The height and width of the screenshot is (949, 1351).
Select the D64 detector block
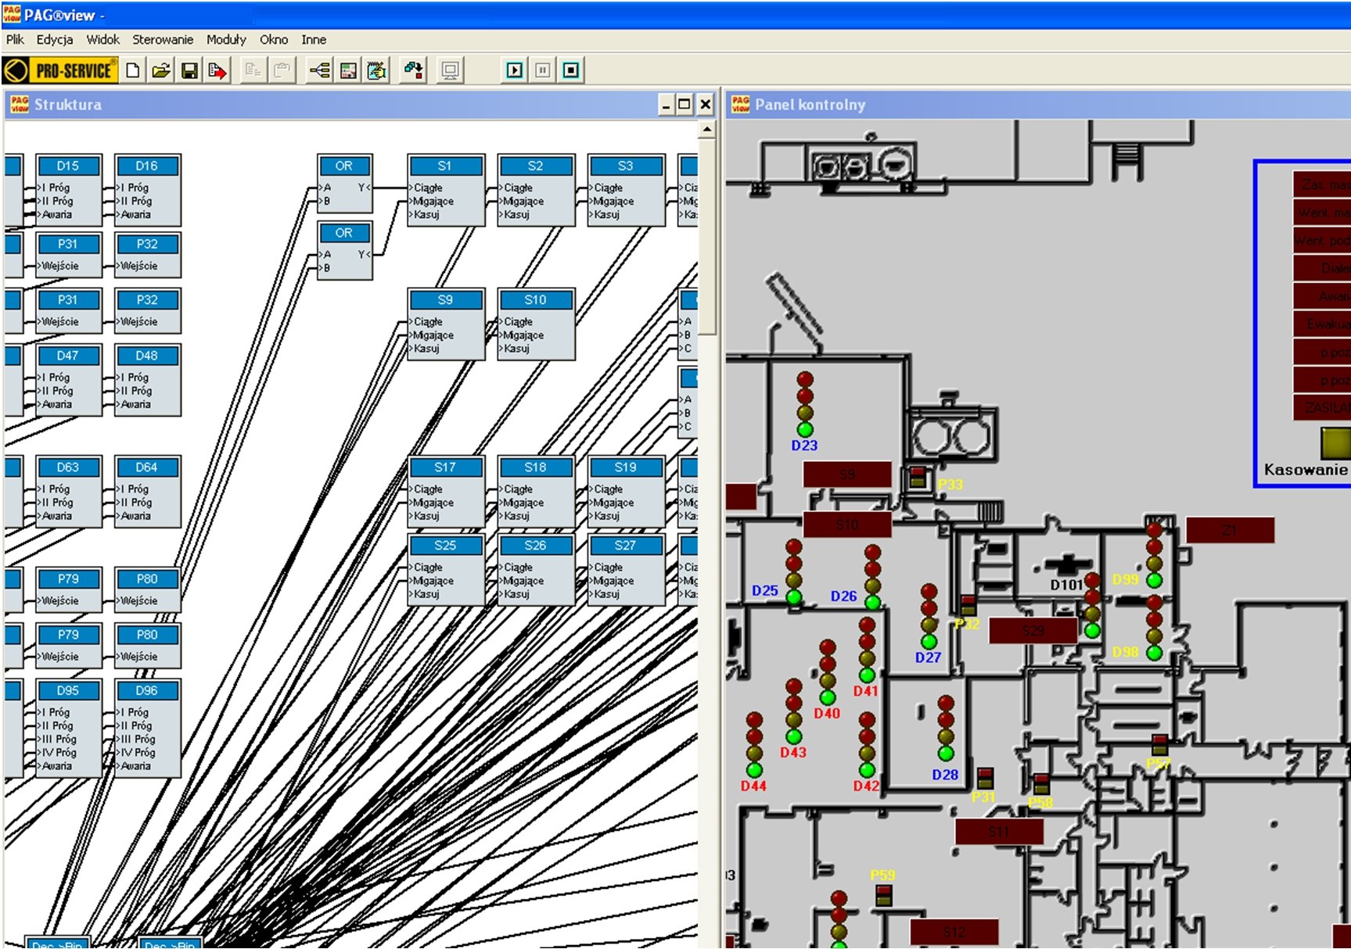click(x=147, y=492)
